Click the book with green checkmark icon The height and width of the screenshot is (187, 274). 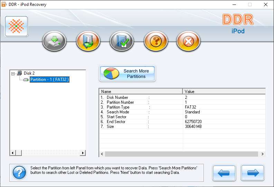point(122,41)
